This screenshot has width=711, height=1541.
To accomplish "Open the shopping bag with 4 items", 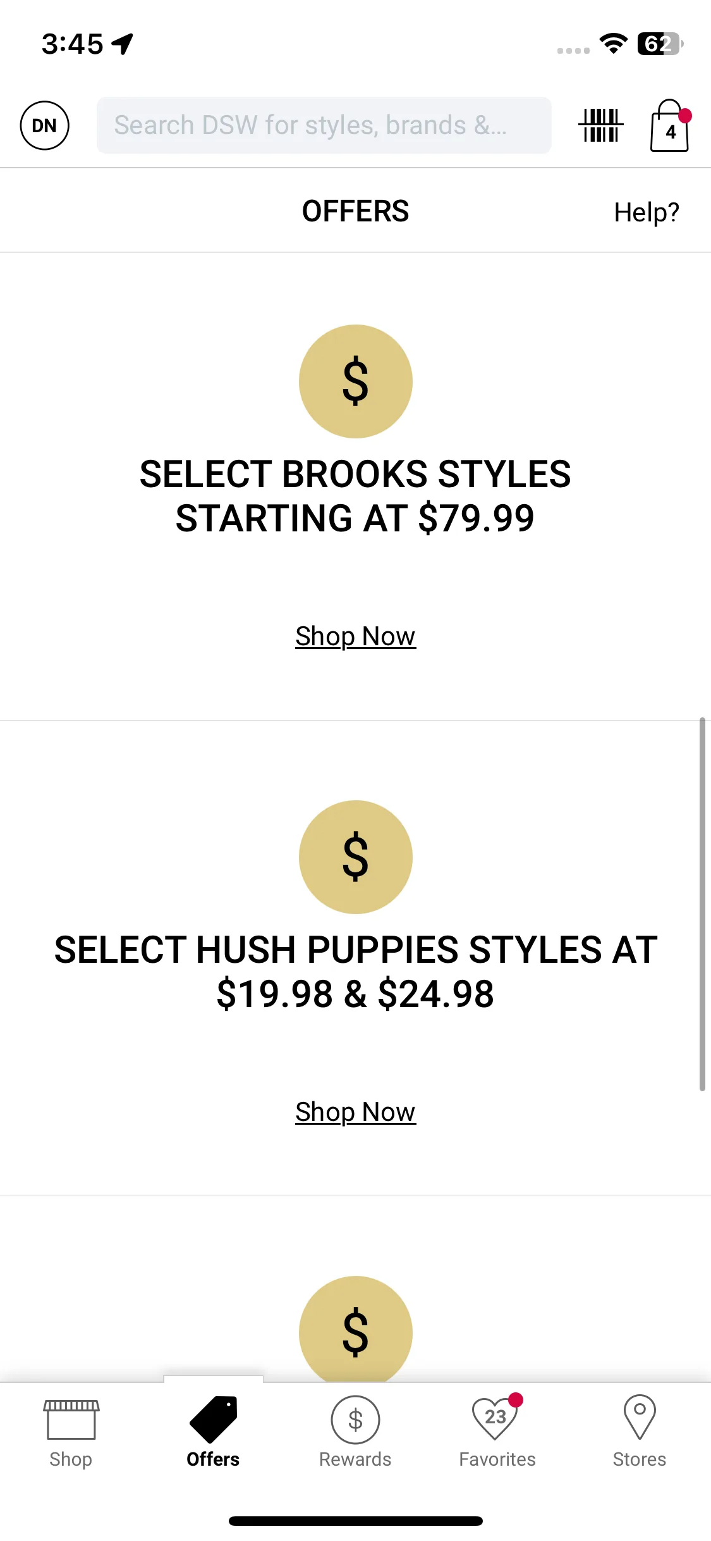I will click(669, 125).
